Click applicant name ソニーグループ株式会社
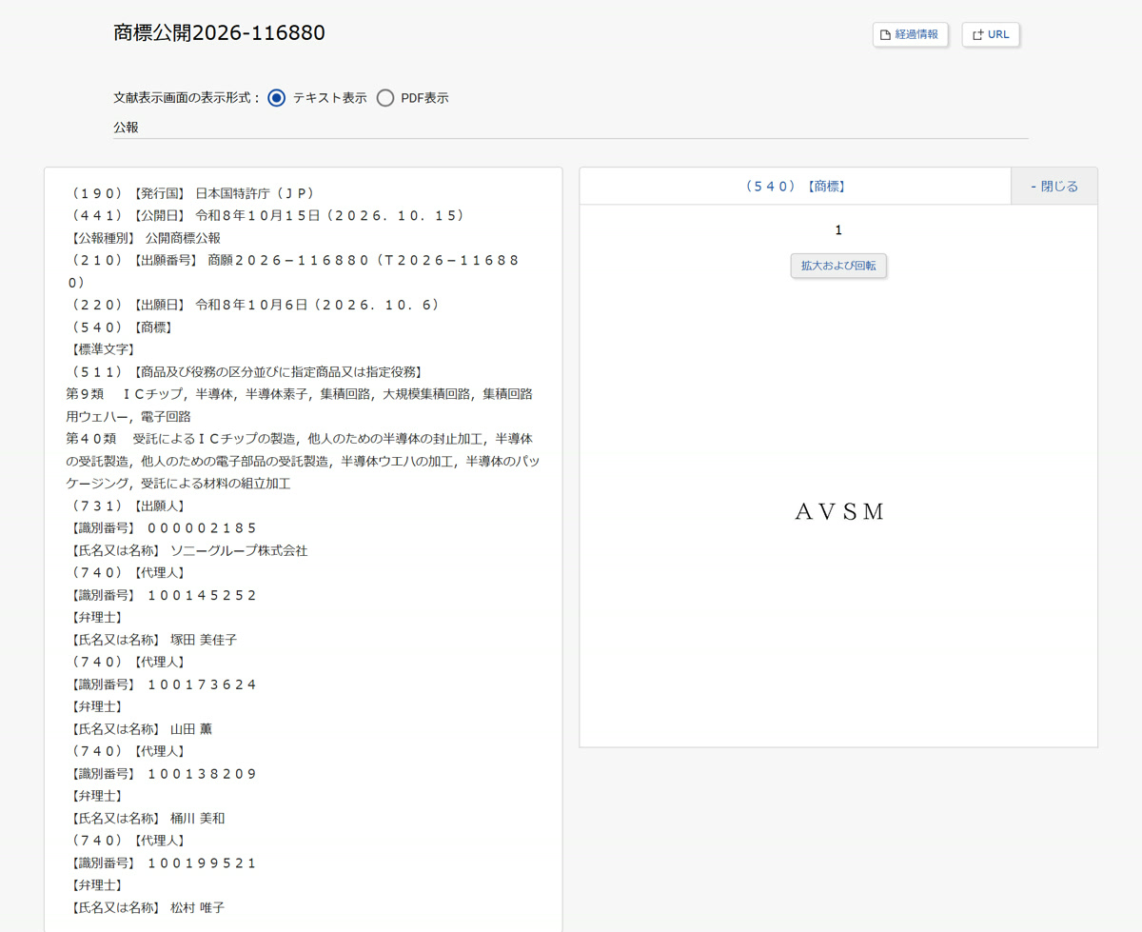Viewport: 1142px width, 932px height. tap(239, 550)
